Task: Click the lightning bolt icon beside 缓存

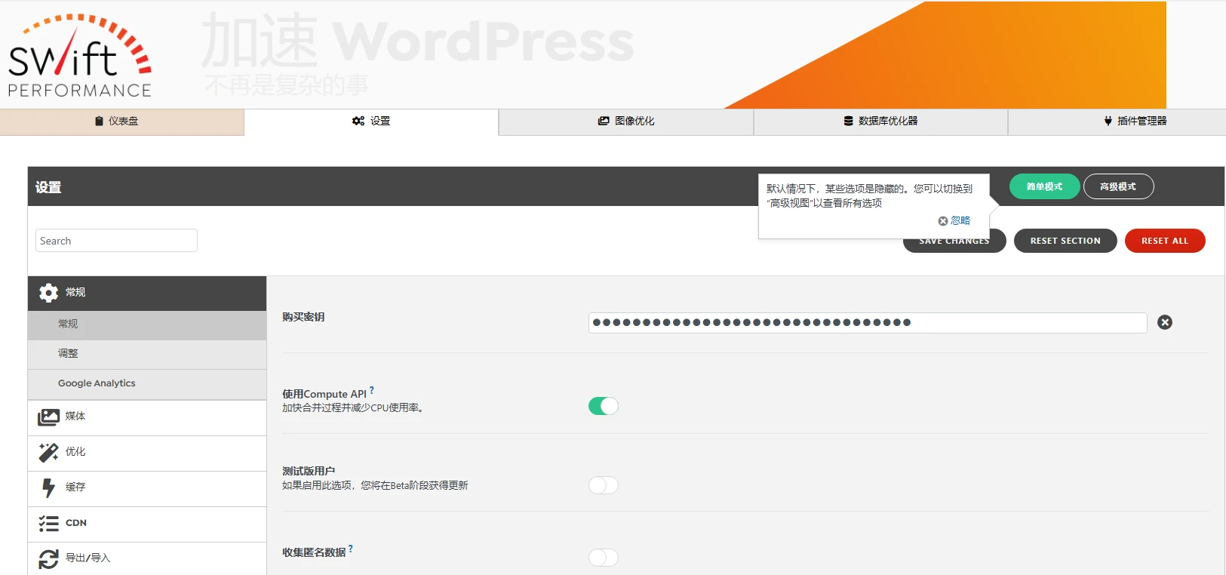Action: [48, 487]
